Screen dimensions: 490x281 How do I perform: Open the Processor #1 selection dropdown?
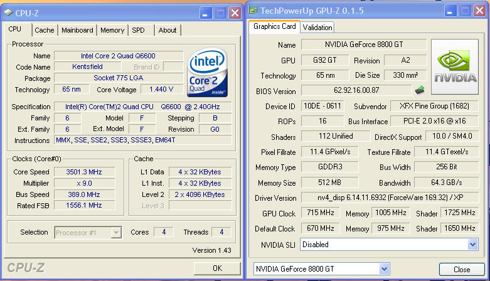[116, 233]
